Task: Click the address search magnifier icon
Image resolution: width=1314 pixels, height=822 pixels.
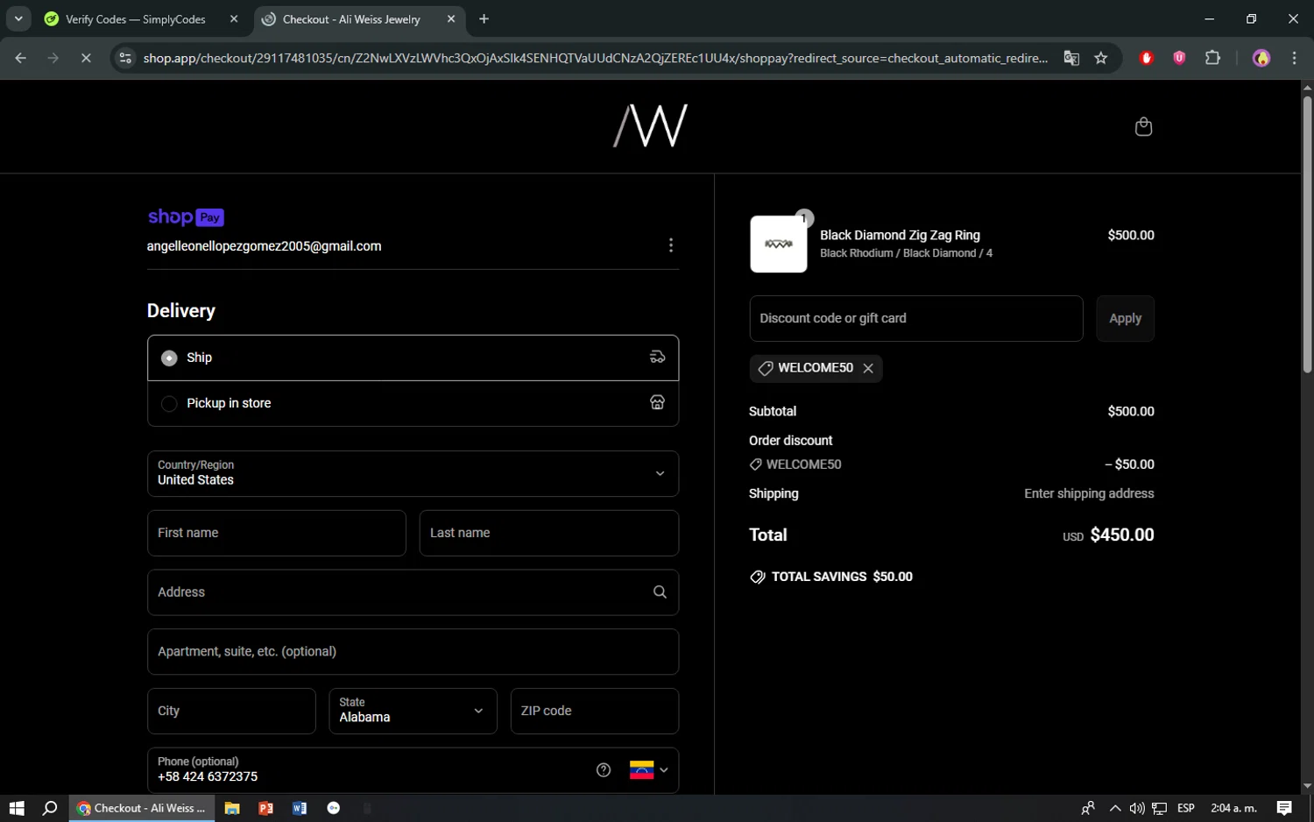Action: (x=660, y=592)
